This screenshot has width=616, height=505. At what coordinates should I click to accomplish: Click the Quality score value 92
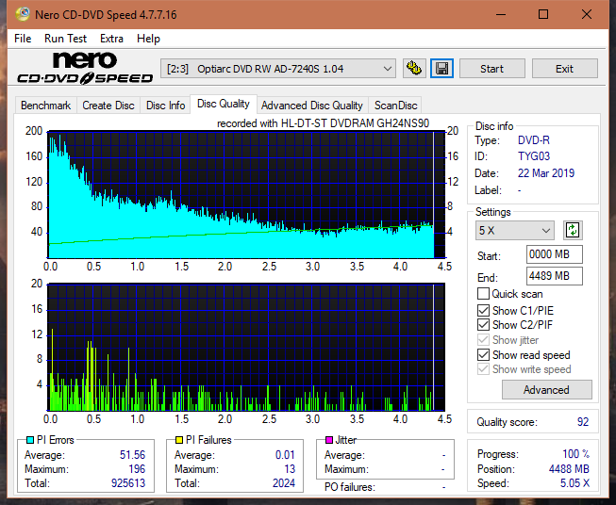pyautogui.click(x=583, y=422)
